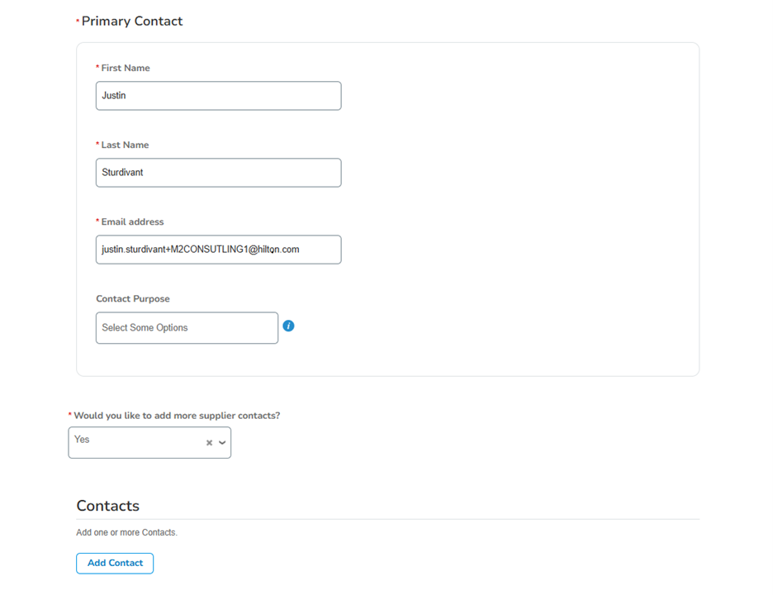Click the Email address label text

pyautogui.click(x=132, y=221)
